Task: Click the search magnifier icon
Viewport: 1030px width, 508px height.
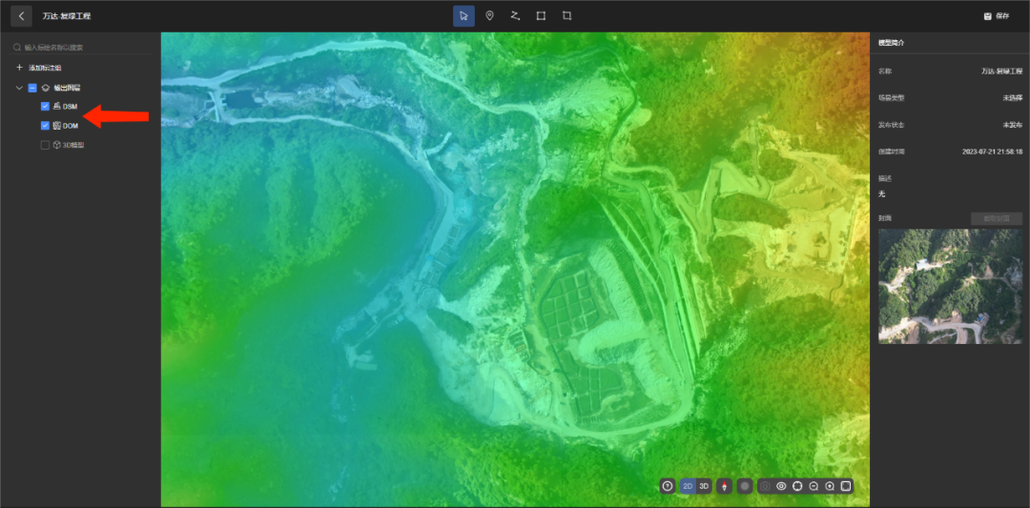Action: tap(17, 48)
